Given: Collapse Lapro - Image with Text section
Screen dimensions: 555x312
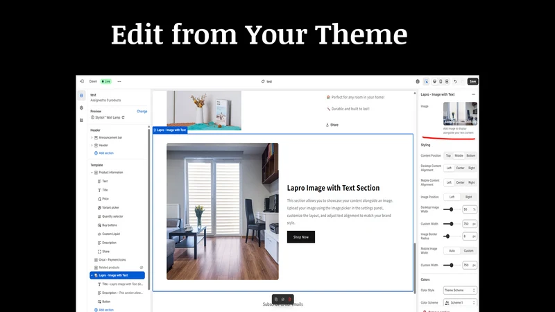Looking at the screenshot, I should (x=92, y=275).
